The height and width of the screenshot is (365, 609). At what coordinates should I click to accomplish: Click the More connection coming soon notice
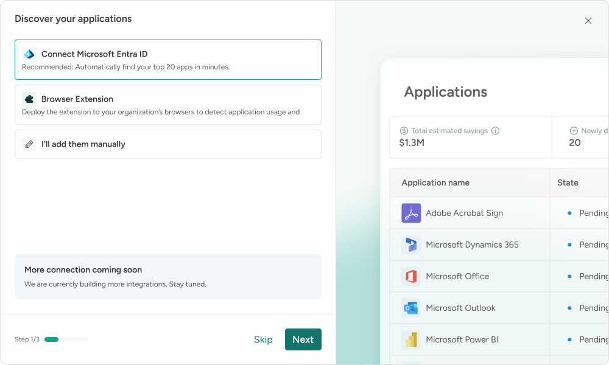[168, 277]
